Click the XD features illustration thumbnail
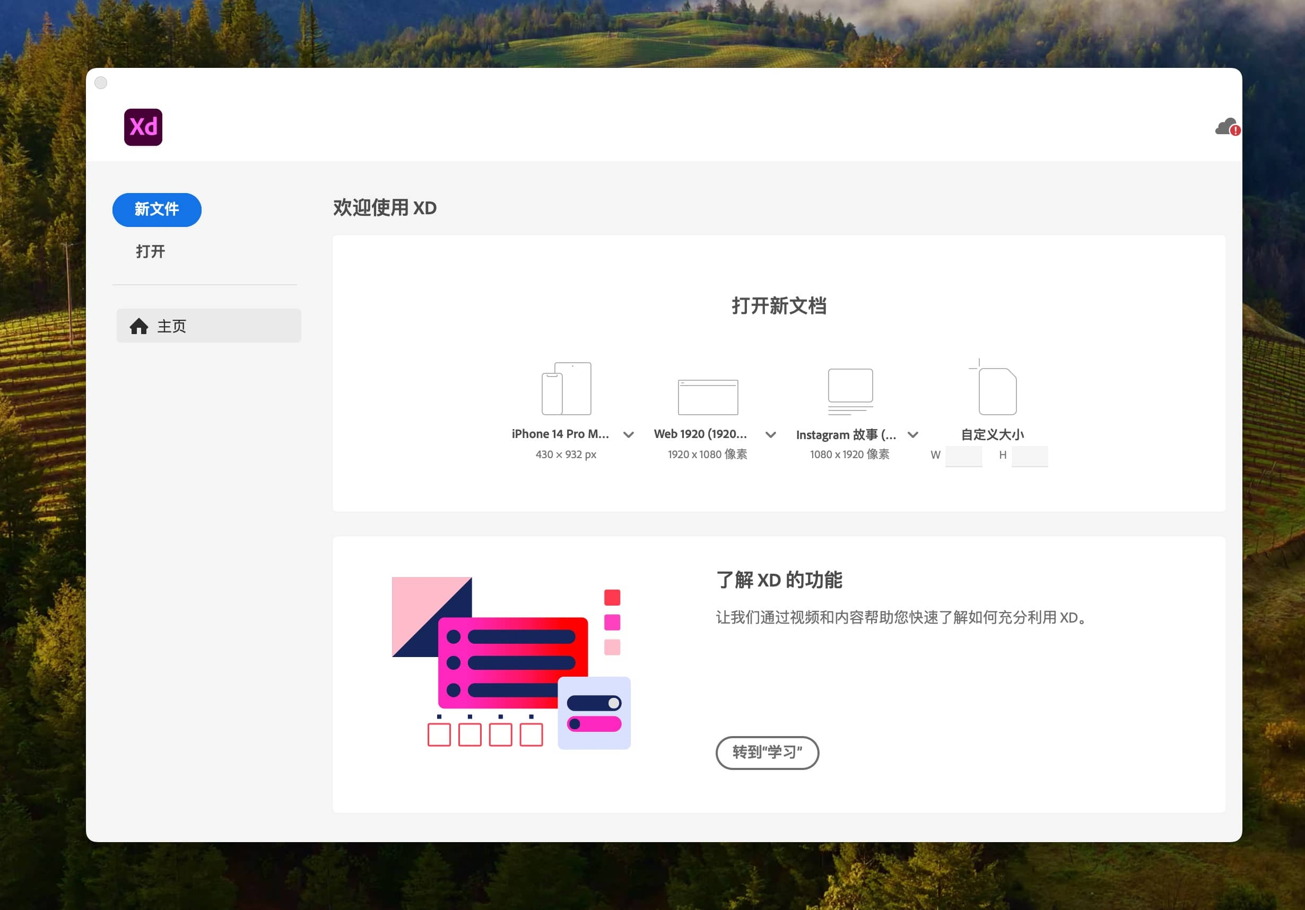 coord(511,663)
